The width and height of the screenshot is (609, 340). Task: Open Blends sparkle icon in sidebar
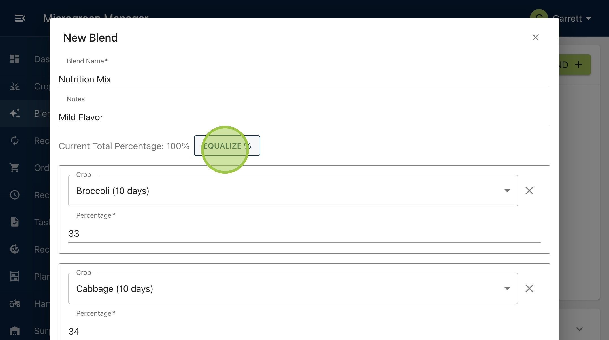click(15, 113)
